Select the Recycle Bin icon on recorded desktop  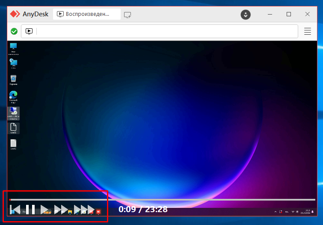13,80
